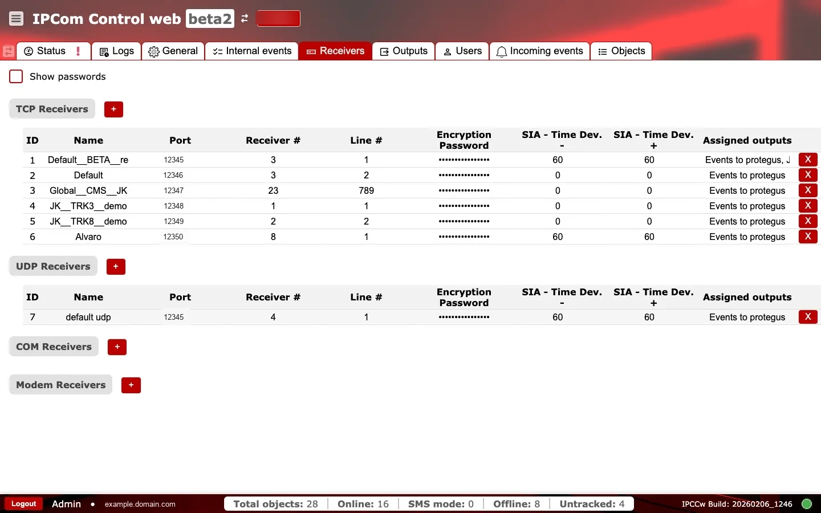Click the warning exclamation icon on the Status tab
The image size is (821, 513).
(x=78, y=51)
